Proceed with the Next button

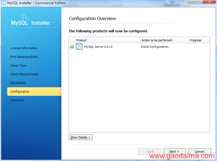[174, 151]
